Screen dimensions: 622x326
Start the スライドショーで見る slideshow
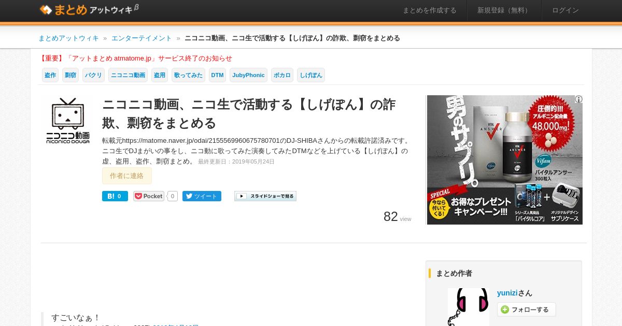[265, 196]
